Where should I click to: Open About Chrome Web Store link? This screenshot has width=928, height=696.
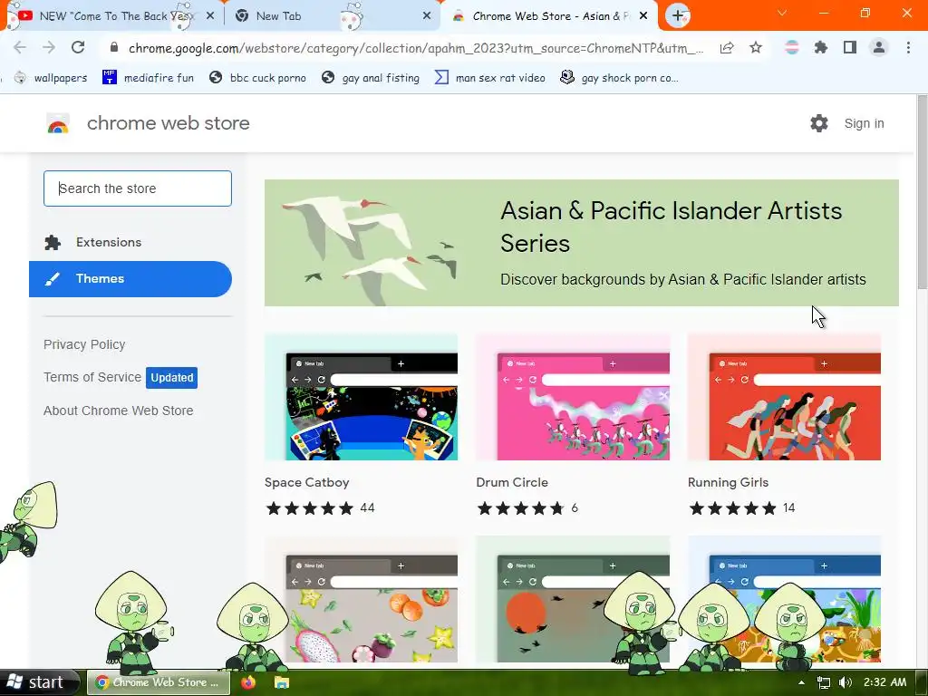[x=119, y=411]
